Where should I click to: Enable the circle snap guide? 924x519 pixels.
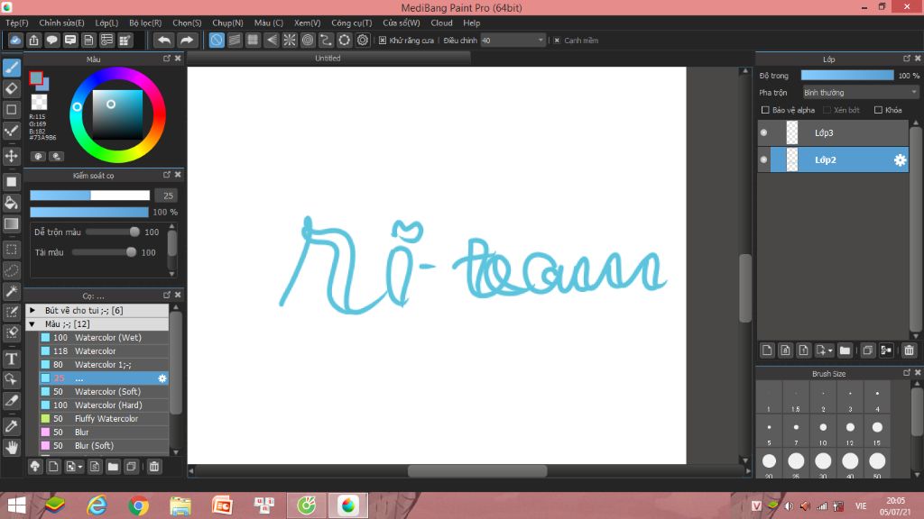(x=308, y=40)
